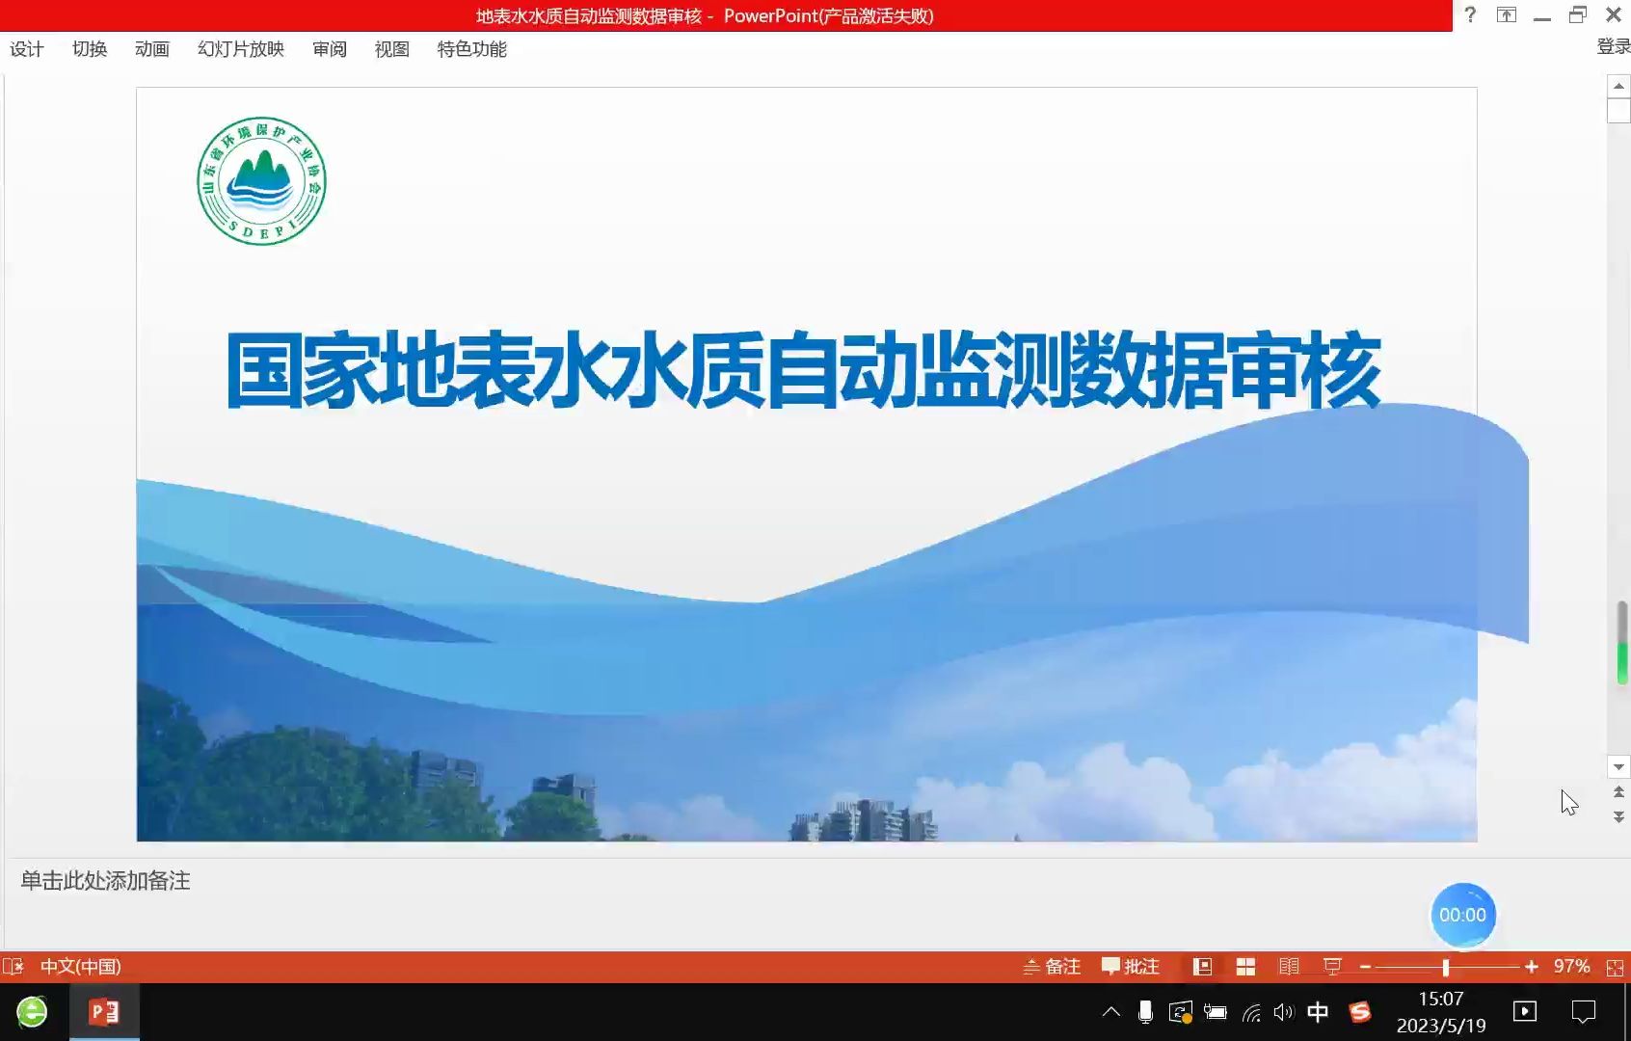1631x1041 pixels.
Task: Click the volume icon in system tray
Action: [x=1283, y=1012]
